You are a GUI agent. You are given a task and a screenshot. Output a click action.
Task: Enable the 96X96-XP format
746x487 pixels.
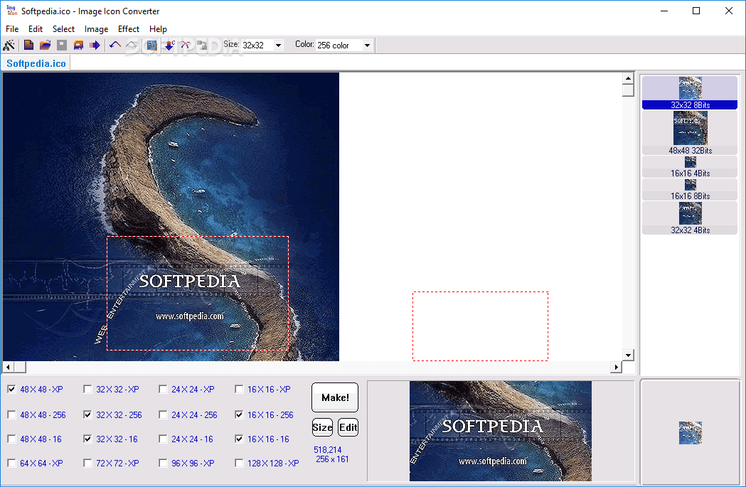[163, 463]
